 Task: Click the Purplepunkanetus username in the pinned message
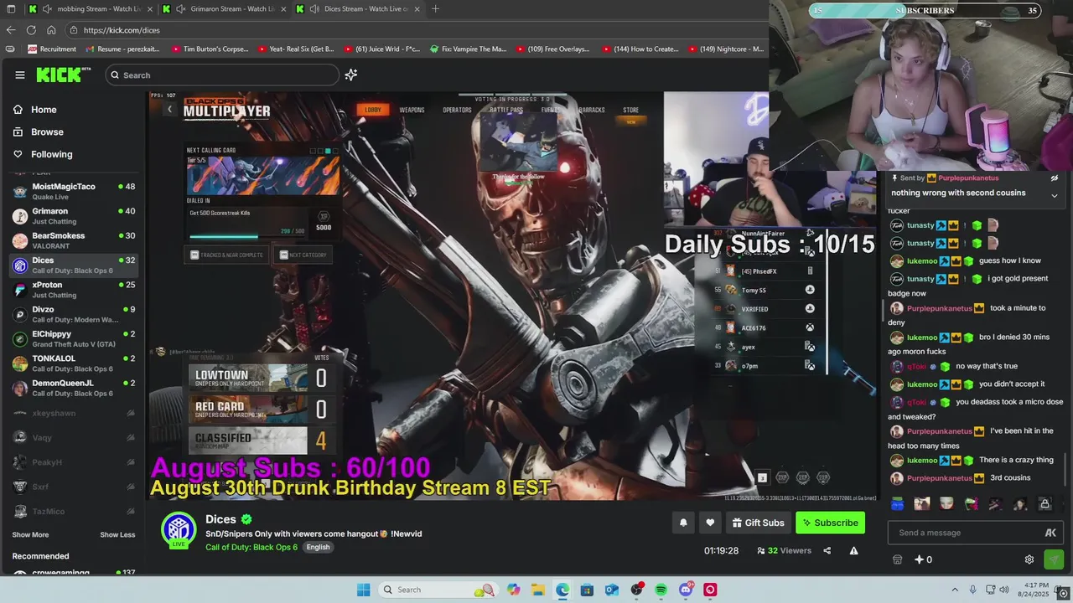coord(968,178)
